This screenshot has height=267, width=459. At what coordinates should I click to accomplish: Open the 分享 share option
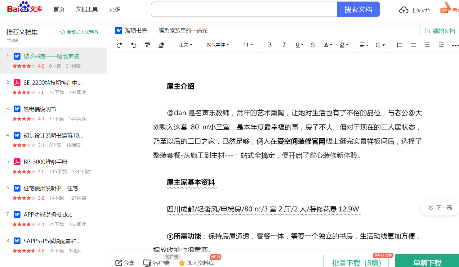[x=125, y=263]
